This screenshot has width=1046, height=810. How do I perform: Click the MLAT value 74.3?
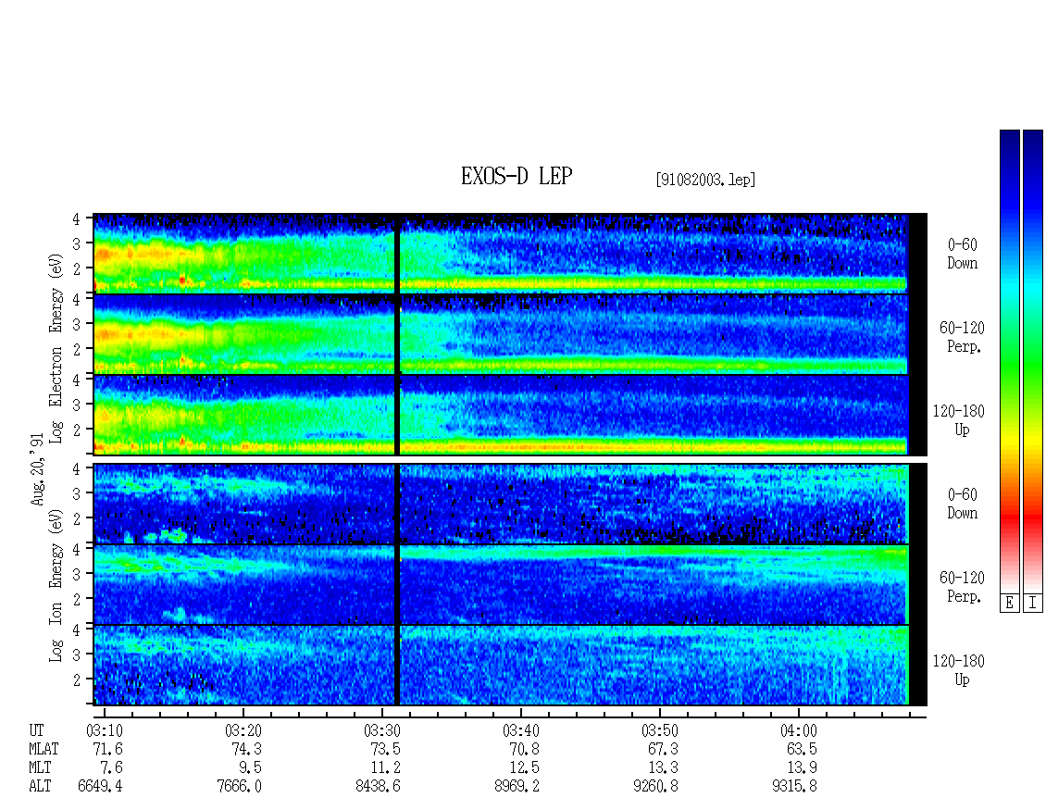pos(247,749)
